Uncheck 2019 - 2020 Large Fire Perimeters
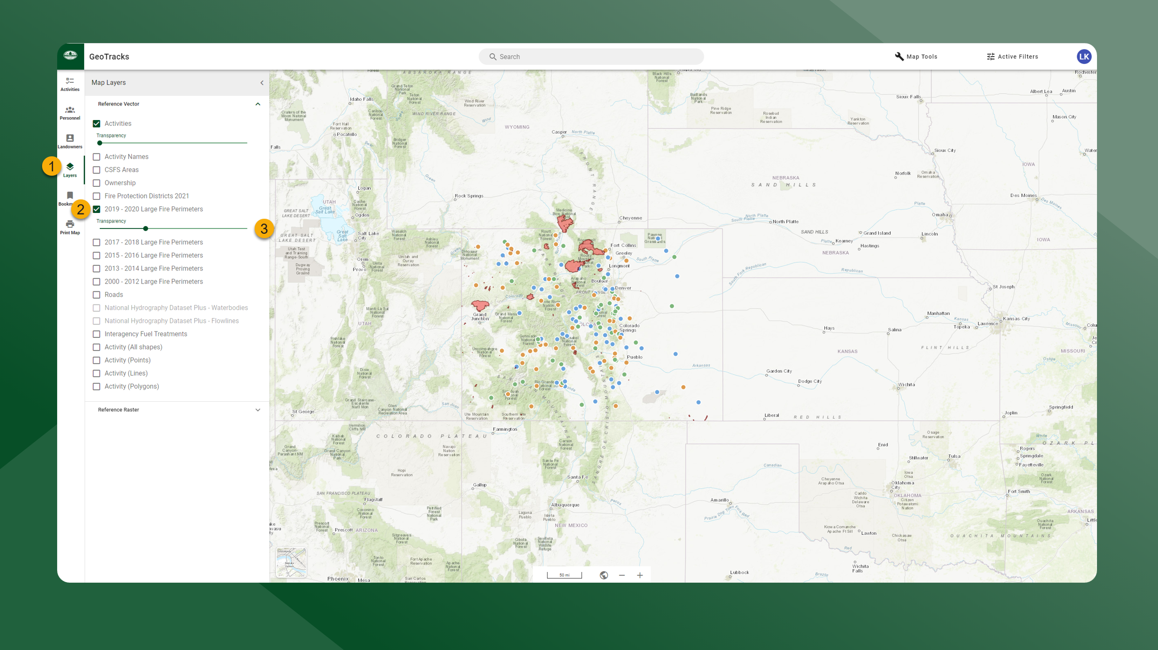Viewport: 1158px width, 650px height. point(97,209)
